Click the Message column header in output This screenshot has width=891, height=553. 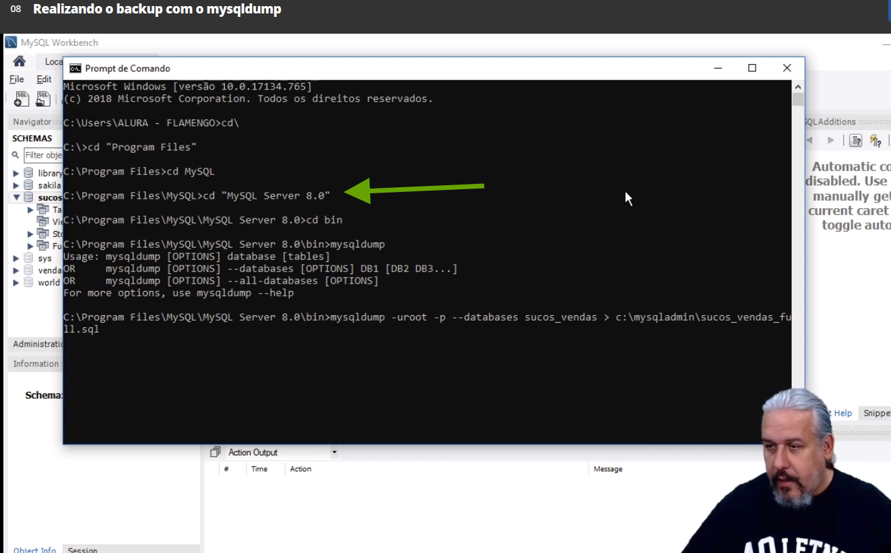point(608,469)
